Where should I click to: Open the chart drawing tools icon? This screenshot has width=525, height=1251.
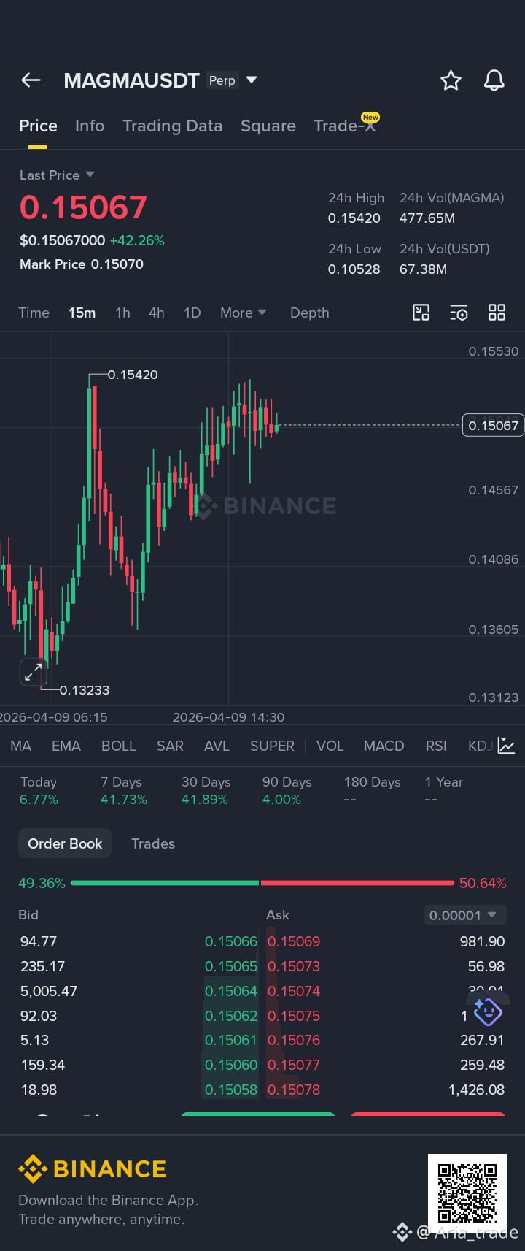point(421,313)
